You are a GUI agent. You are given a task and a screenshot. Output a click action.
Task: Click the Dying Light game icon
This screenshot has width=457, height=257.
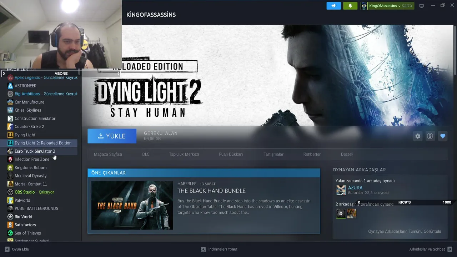[10, 135]
